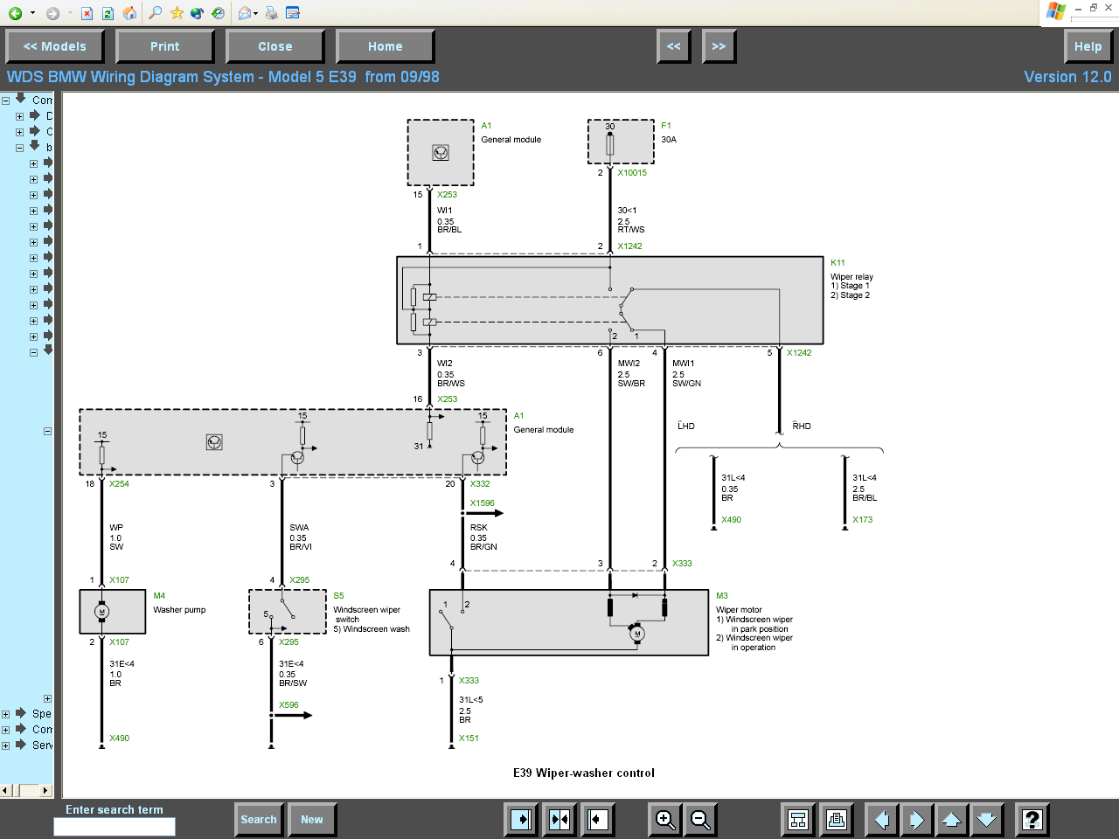Click the magnifier Search icon in browser toolbar
This screenshot has height=839, width=1119.
point(155,13)
